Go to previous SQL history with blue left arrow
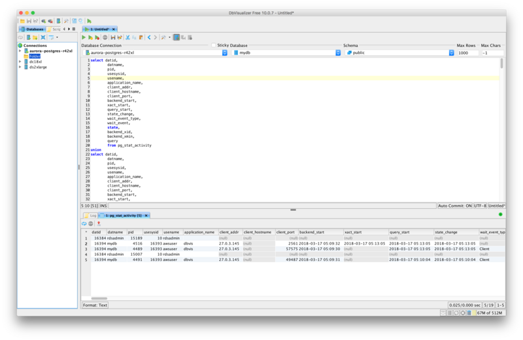523x340 pixels. coord(149,37)
